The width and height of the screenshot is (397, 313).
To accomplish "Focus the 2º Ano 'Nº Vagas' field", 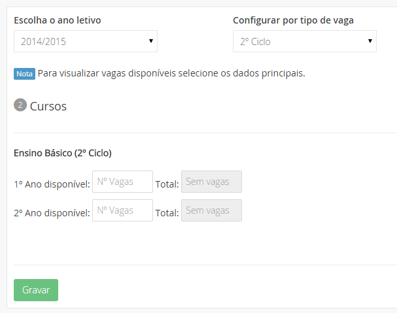I will 122,210.
